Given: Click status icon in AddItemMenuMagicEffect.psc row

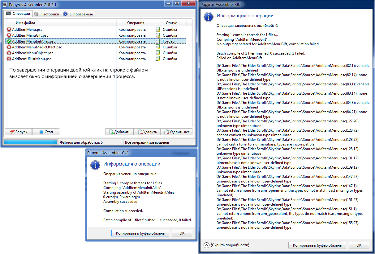Looking at the screenshot, I should click(158, 47).
